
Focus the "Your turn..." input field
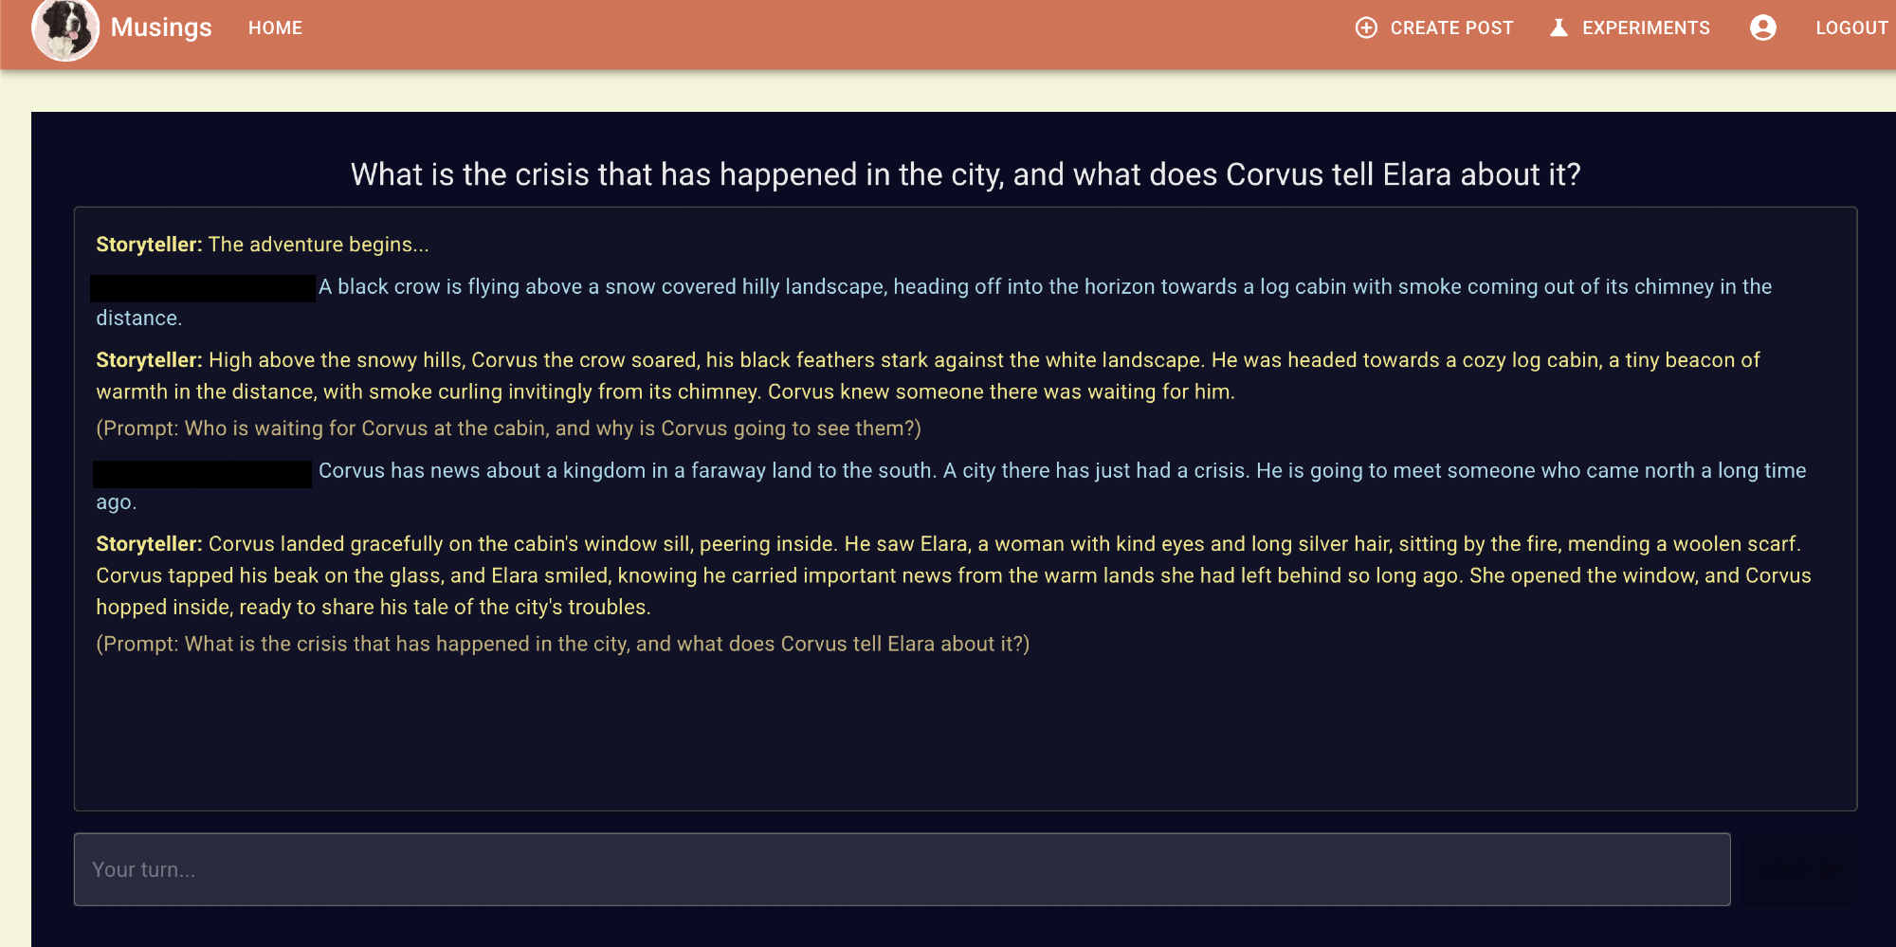[x=902, y=870]
